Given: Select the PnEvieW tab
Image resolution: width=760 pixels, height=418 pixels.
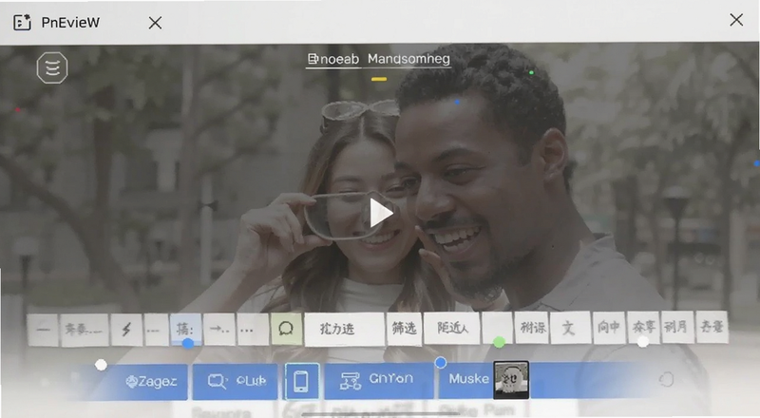Looking at the screenshot, I should 70,22.
